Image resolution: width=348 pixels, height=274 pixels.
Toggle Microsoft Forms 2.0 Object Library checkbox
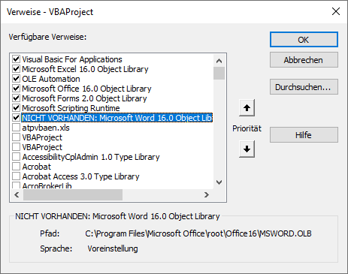tap(16, 98)
